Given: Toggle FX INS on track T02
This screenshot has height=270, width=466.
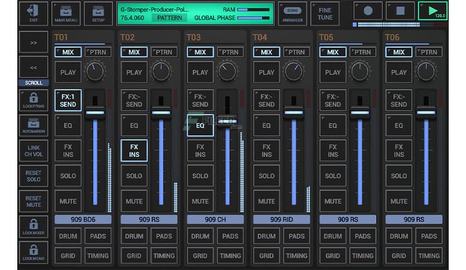Looking at the screenshot, I should [134, 151].
